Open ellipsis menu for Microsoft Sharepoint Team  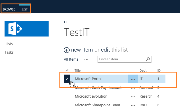pos(133,105)
